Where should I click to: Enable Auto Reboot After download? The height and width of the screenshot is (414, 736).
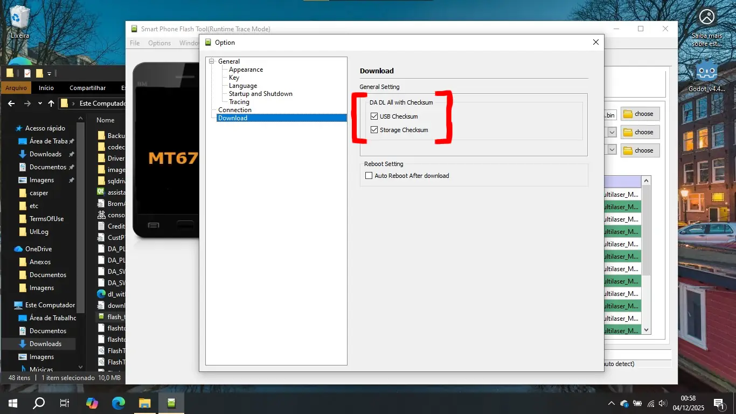click(369, 176)
